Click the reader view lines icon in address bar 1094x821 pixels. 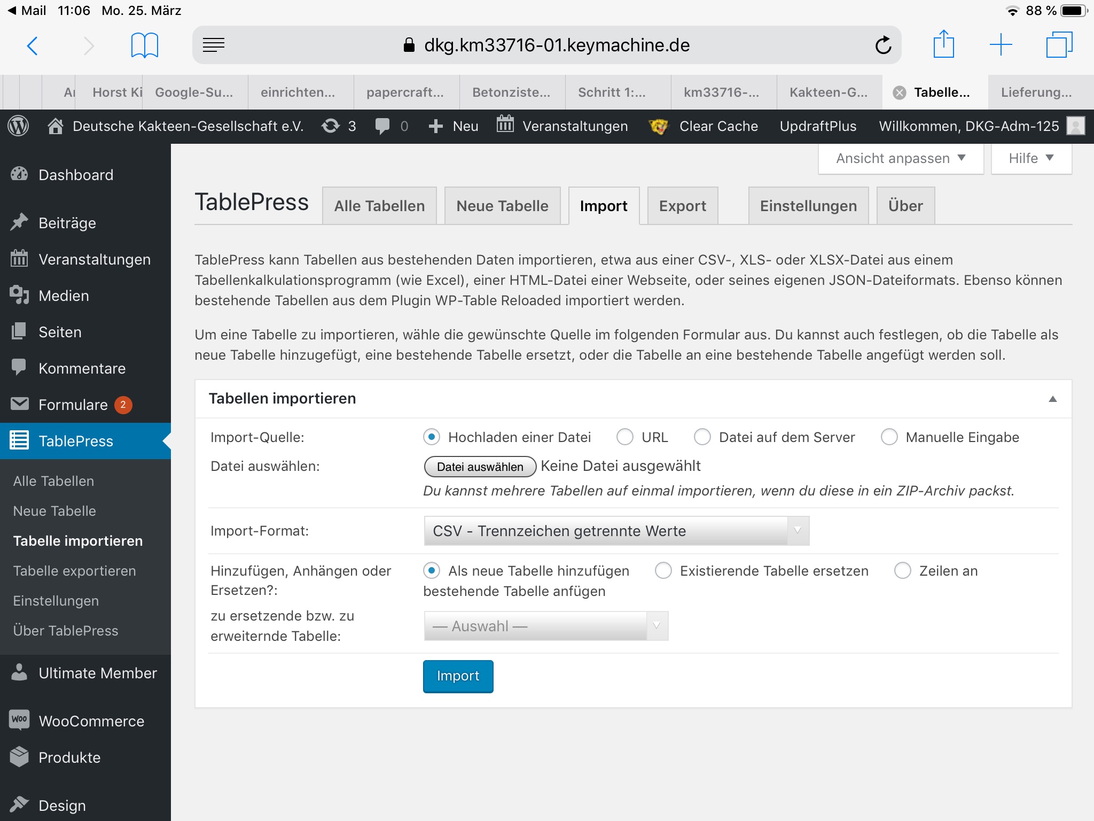tap(214, 45)
